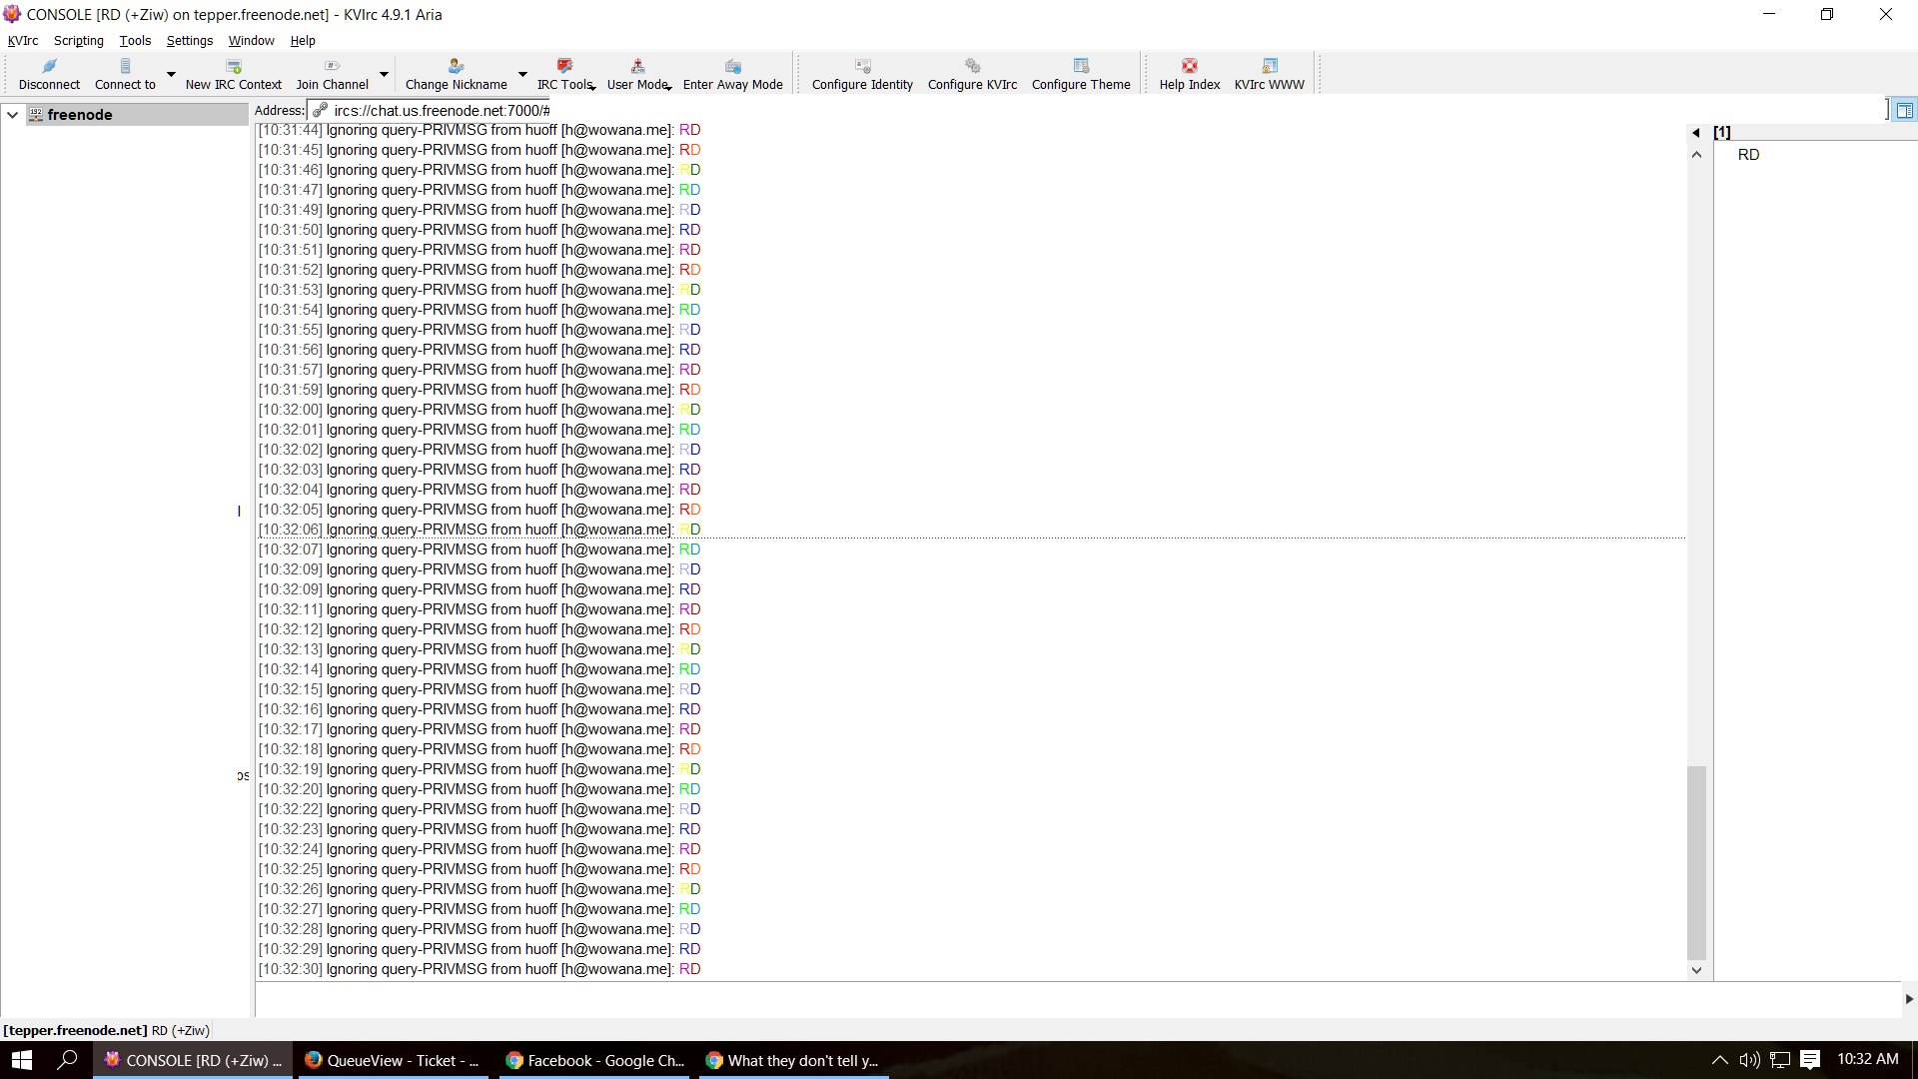Image resolution: width=1918 pixels, height=1079 pixels.
Task: Switch to Facebook Google Chrome taskbar window
Action: (x=594, y=1060)
